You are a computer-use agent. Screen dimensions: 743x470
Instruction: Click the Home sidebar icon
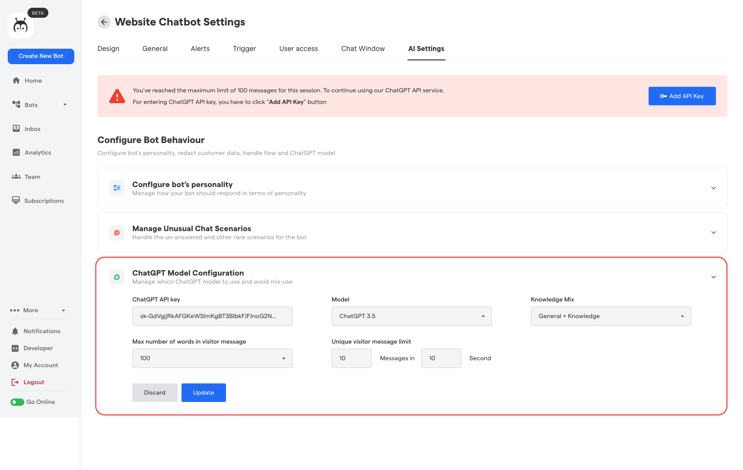(x=16, y=80)
